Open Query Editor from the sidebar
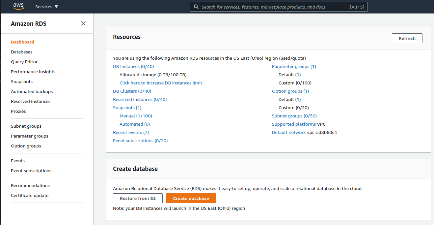This screenshot has height=225, width=434. click(24, 62)
